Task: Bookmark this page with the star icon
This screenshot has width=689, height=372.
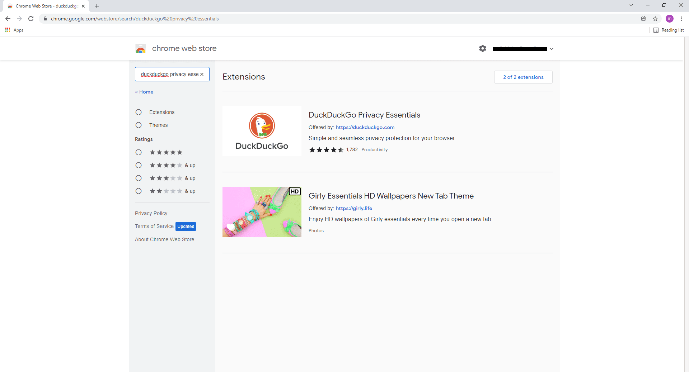Action: (655, 19)
